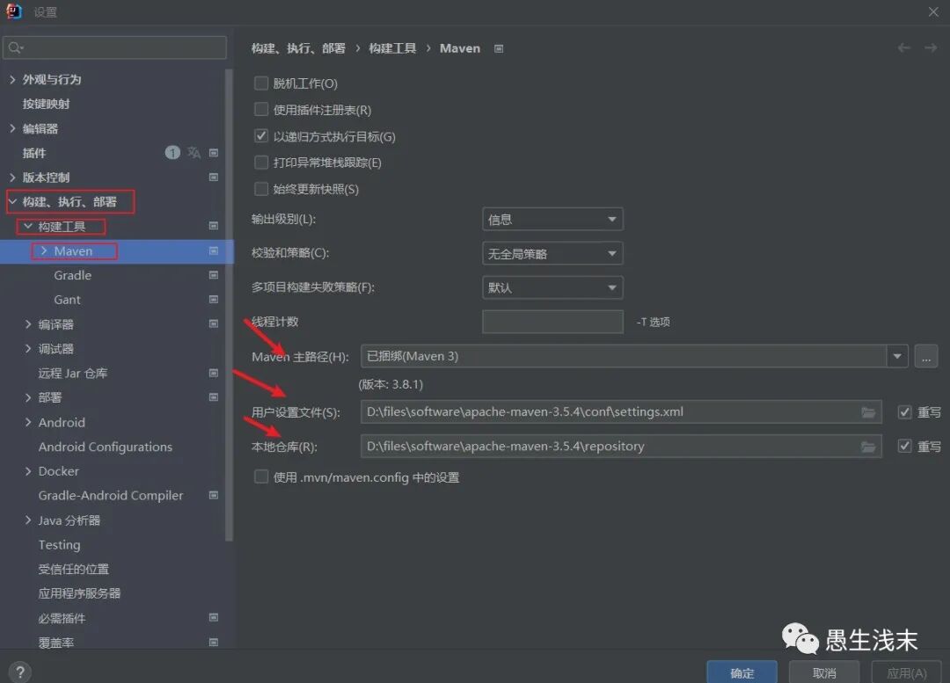The image size is (950, 683).
Task: Enable the 使用插件注册表(R) checkbox
Action: [x=261, y=110]
